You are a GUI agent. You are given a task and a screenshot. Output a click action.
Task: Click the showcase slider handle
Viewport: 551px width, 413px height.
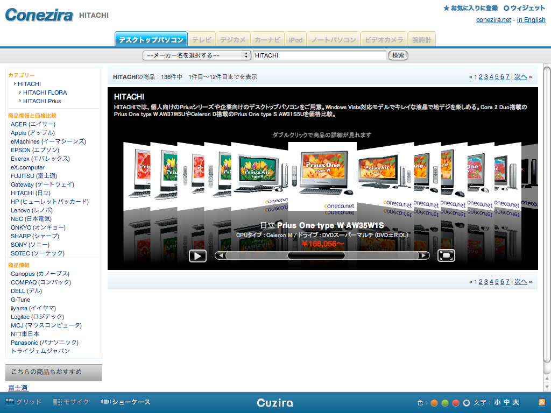click(x=316, y=255)
